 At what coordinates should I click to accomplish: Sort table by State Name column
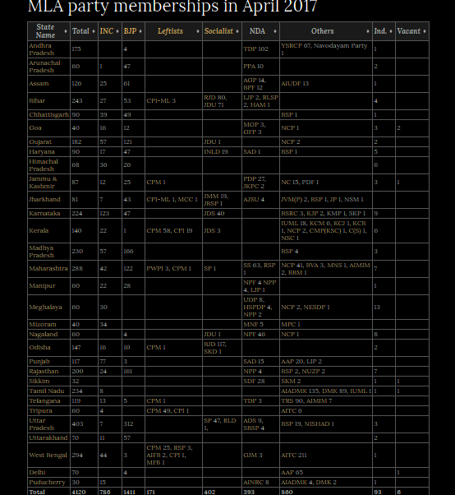[x=48, y=31]
